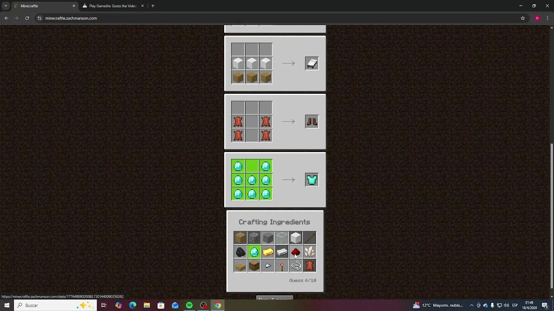Pick the leather ingredient in ingredients panel
Image resolution: width=554 pixels, height=311 pixels.
(x=309, y=266)
